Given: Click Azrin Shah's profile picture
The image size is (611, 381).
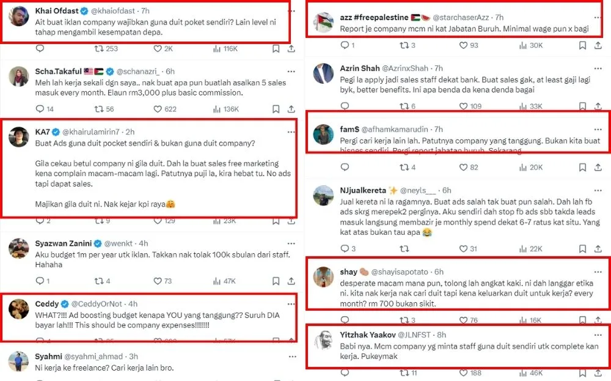Looking at the screenshot, I should pos(323,74).
